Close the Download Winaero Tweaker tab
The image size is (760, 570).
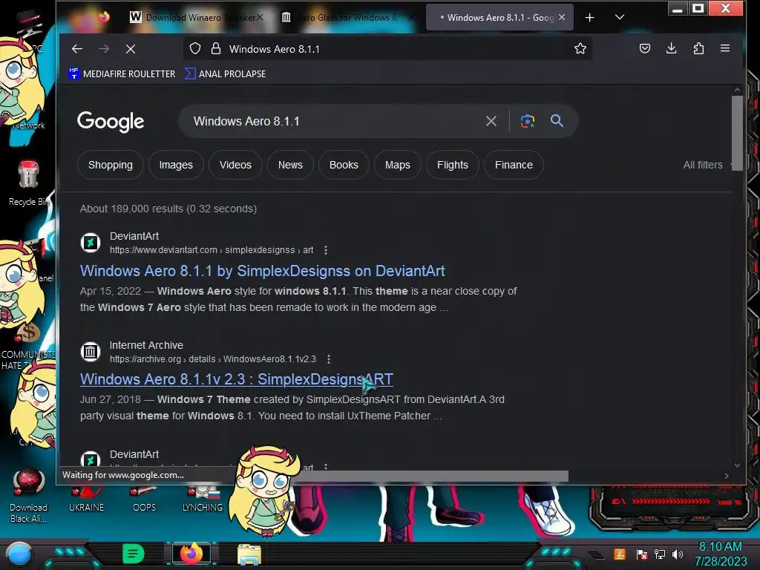click(260, 18)
